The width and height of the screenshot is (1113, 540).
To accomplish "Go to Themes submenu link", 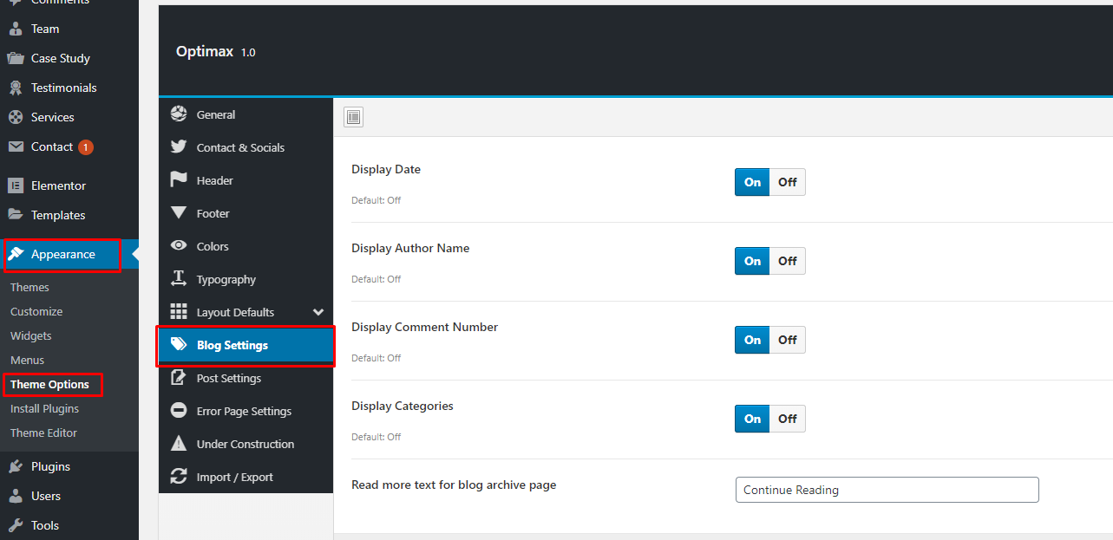I will coord(29,287).
